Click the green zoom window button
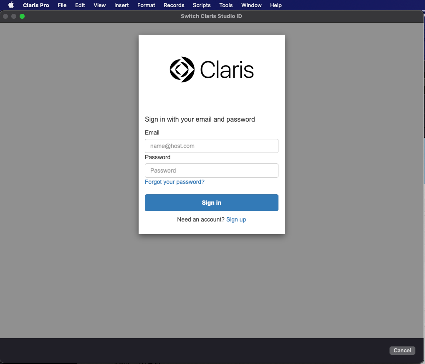This screenshot has height=364, width=425. point(22,16)
